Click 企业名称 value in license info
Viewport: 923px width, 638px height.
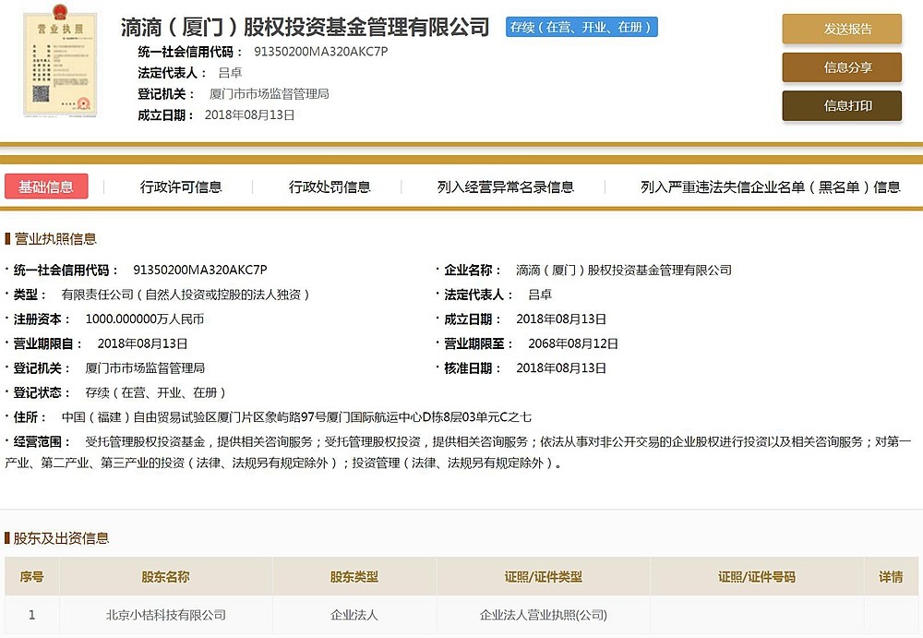[624, 270]
